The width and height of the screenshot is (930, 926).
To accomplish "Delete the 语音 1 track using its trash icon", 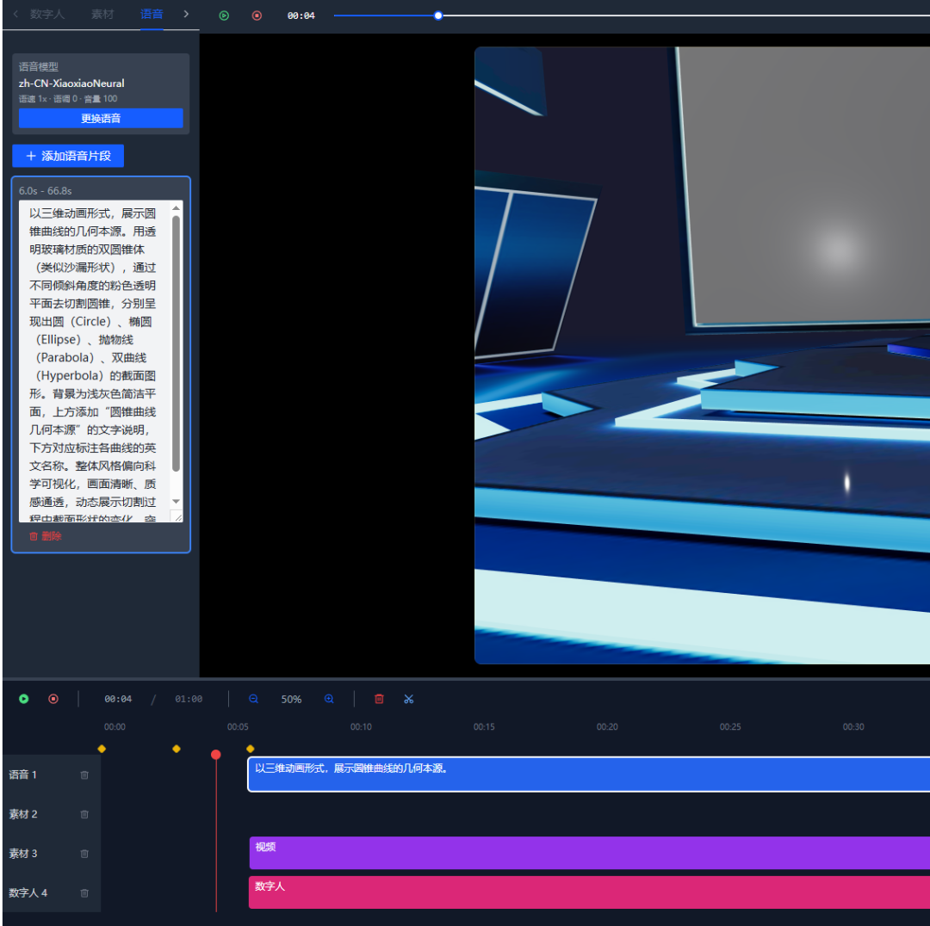I will [x=84, y=775].
